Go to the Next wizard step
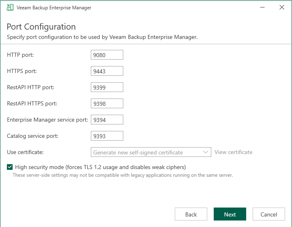 [x=230, y=214]
